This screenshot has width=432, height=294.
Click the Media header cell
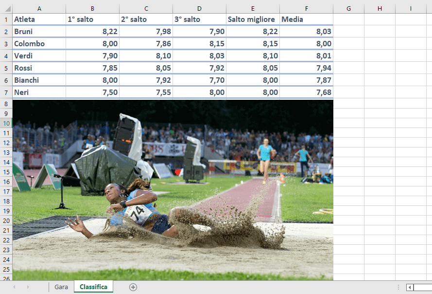coord(306,19)
